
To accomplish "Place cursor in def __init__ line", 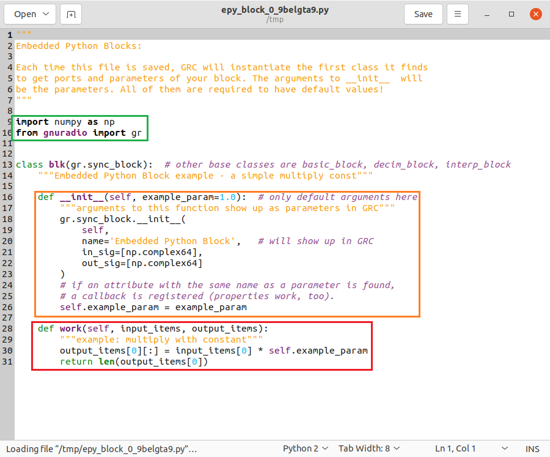I will (x=141, y=197).
